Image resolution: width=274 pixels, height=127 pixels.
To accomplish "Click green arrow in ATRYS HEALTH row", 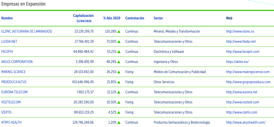I will pyautogui.click(x=119, y=123).
